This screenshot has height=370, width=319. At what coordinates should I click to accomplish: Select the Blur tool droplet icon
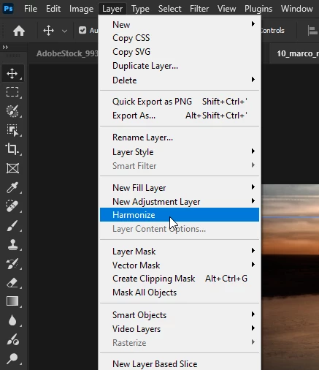12,320
